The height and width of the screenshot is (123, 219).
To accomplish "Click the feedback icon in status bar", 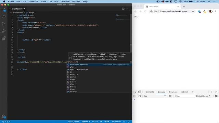I will [124, 122].
